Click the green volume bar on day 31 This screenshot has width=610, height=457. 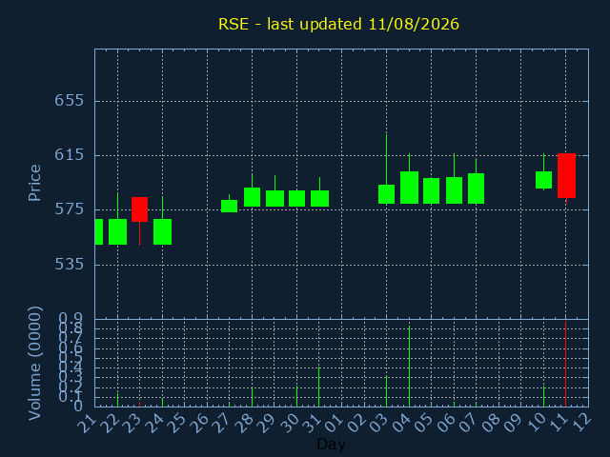tap(319, 387)
